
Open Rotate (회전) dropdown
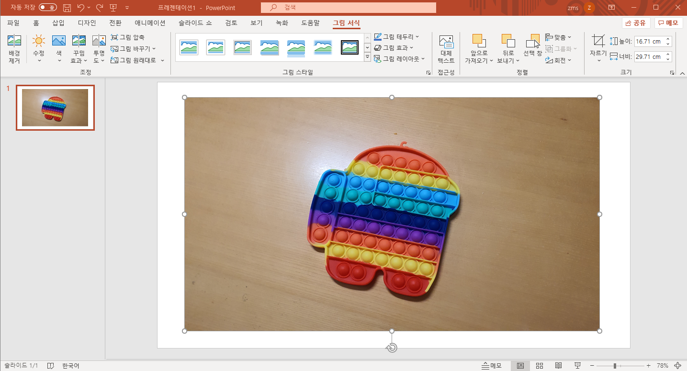point(558,60)
